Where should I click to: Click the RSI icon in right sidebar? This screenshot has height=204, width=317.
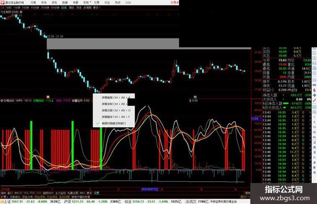tap(314, 85)
